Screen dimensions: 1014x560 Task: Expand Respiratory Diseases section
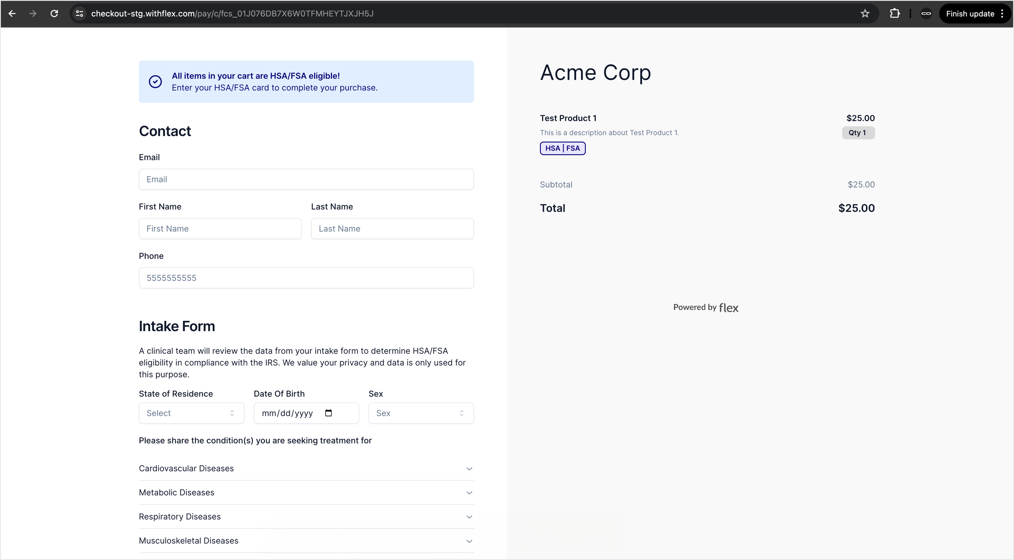(x=306, y=517)
